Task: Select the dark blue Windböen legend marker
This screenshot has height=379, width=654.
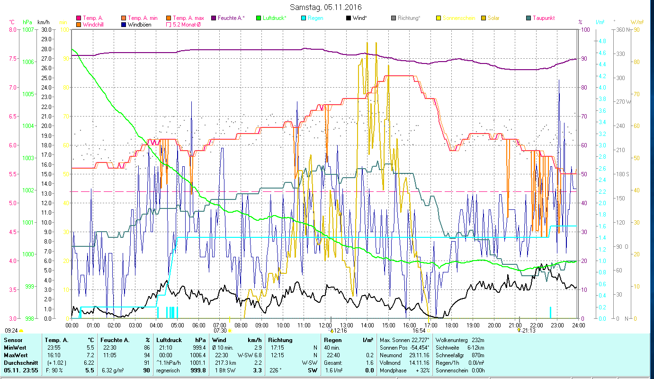Action: (x=124, y=25)
